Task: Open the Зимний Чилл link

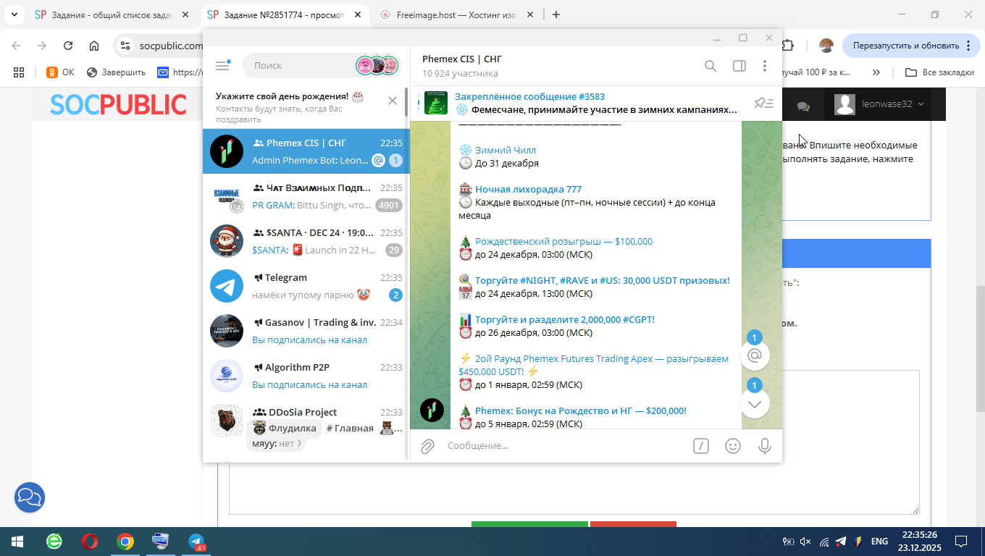Action: click(506, 150)
